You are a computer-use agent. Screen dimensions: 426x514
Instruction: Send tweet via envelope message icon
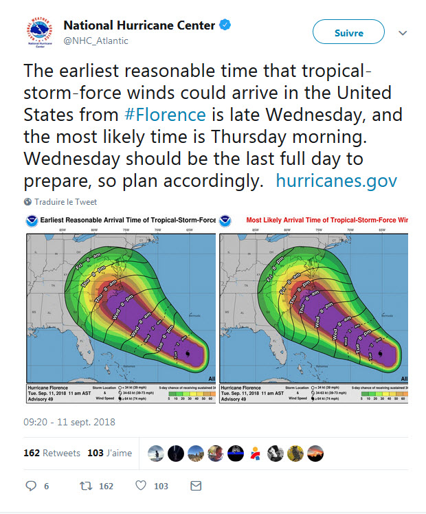pyautogui.click(x=196, y=485)
